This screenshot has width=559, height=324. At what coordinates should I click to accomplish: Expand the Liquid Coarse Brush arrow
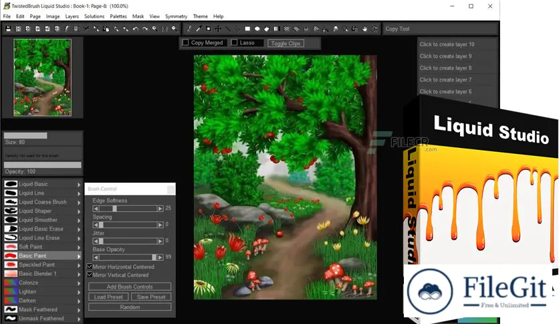pos(79,202)
